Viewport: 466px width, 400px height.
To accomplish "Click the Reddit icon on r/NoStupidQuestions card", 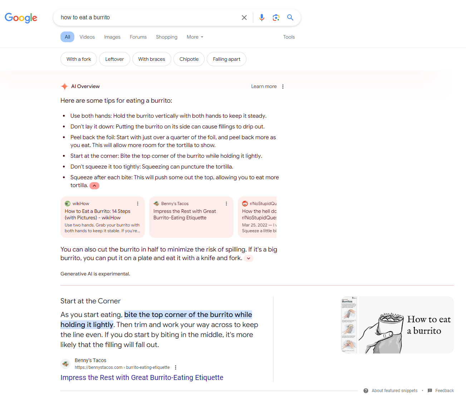I will pos(245,204).
